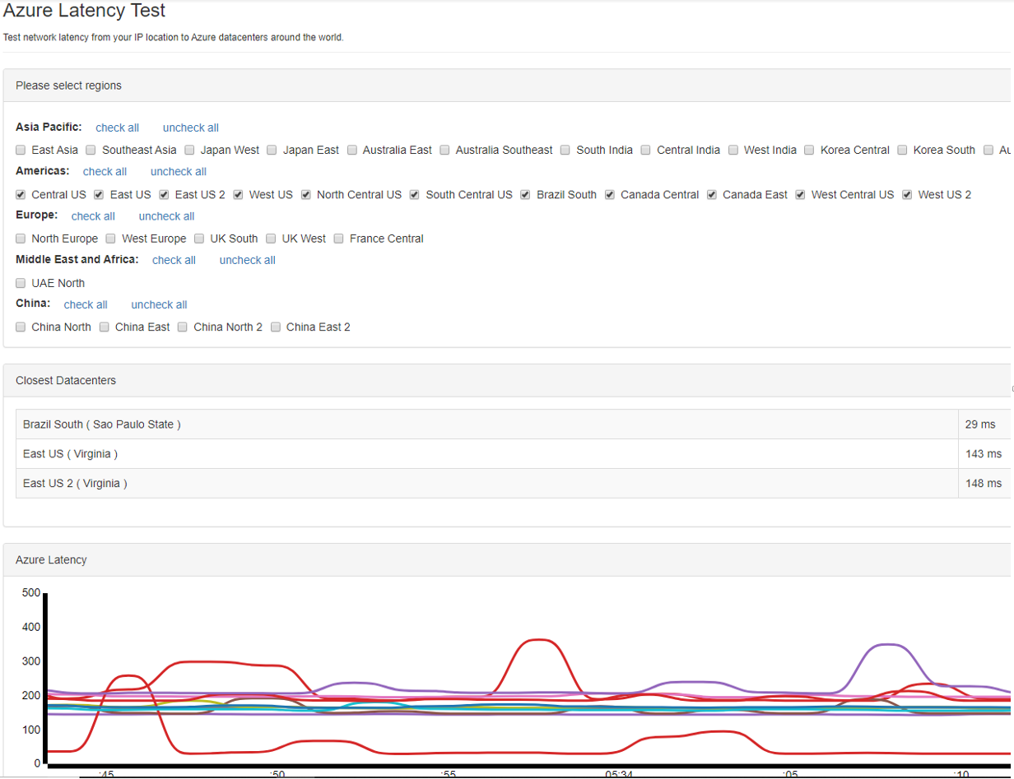Click Asia Pacific check all link

[118, 128]
